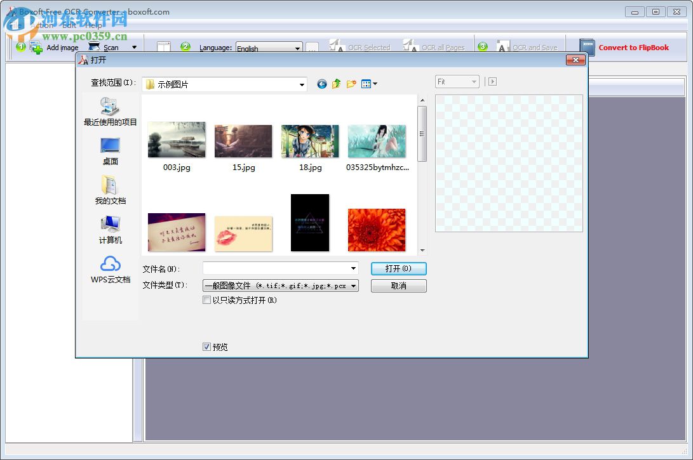Expand the 查找范围 location dropdown
The image size is (693, 460).
pyautogui.click(x=301, y=83)
